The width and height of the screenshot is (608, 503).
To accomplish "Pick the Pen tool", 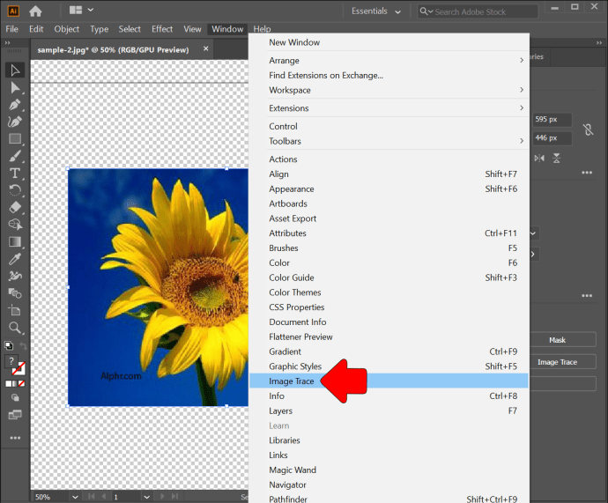I will pyautogui.click(x=15, y=105).
